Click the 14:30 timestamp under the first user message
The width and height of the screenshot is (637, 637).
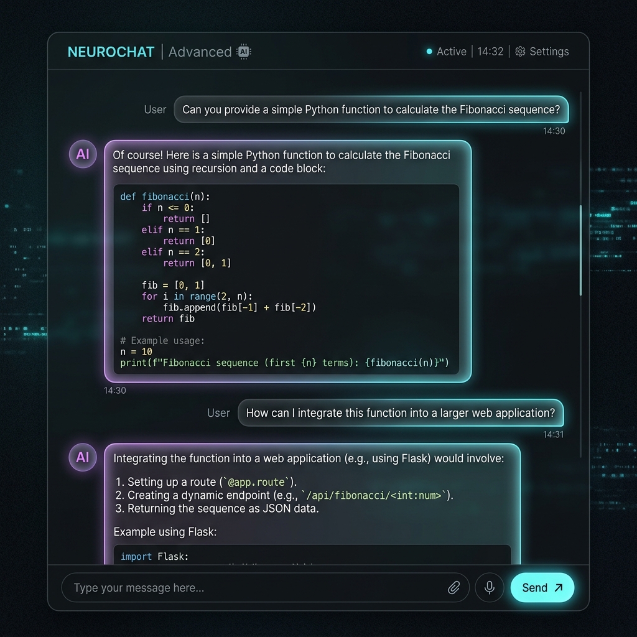tap(554, 131)
